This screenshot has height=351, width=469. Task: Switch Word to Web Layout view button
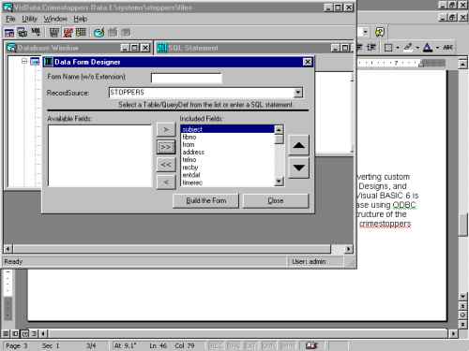pyautogui.click(x=15, y=333)
